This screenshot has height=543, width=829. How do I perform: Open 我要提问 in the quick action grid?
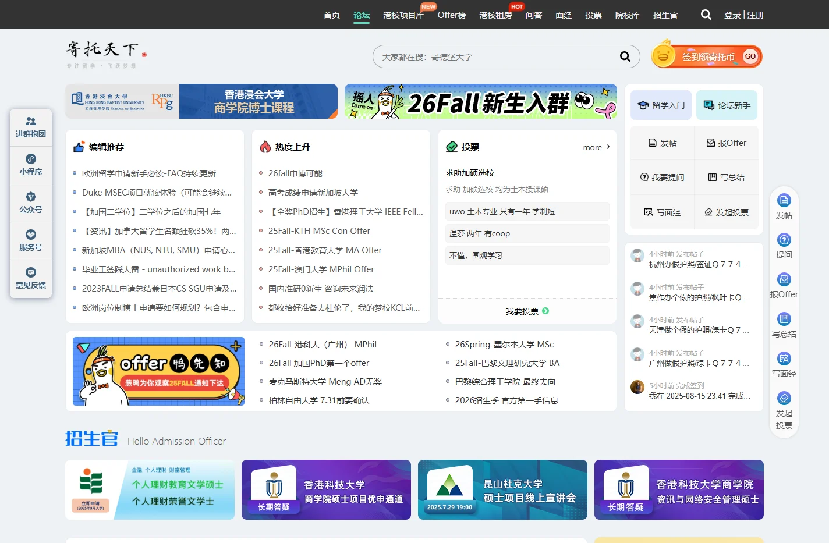pos(663,178)
